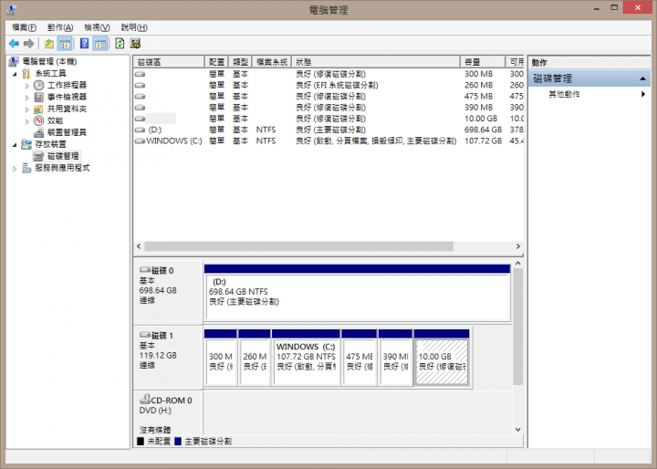Open the 檢視(V) menu
657x469 pixels.
[97, 27]
